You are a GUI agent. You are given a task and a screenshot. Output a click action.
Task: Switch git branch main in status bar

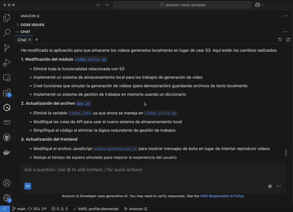pos(19,209)
